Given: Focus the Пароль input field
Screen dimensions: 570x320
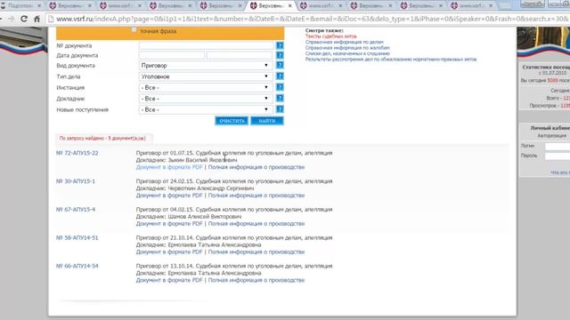Looking at the screenshot, I should point(558,156).
